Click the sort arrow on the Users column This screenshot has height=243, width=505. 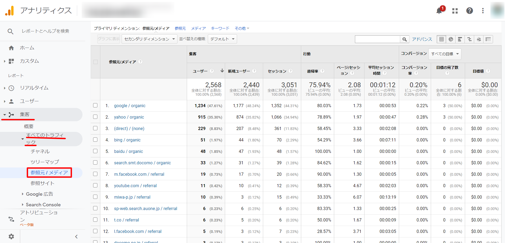click(x=222, y=71)
